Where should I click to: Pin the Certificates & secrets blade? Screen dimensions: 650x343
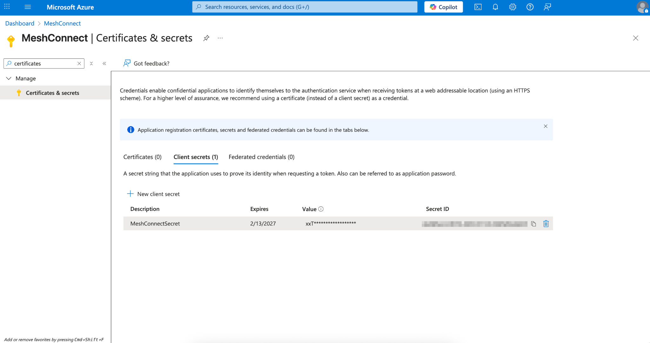click(206, 38)
